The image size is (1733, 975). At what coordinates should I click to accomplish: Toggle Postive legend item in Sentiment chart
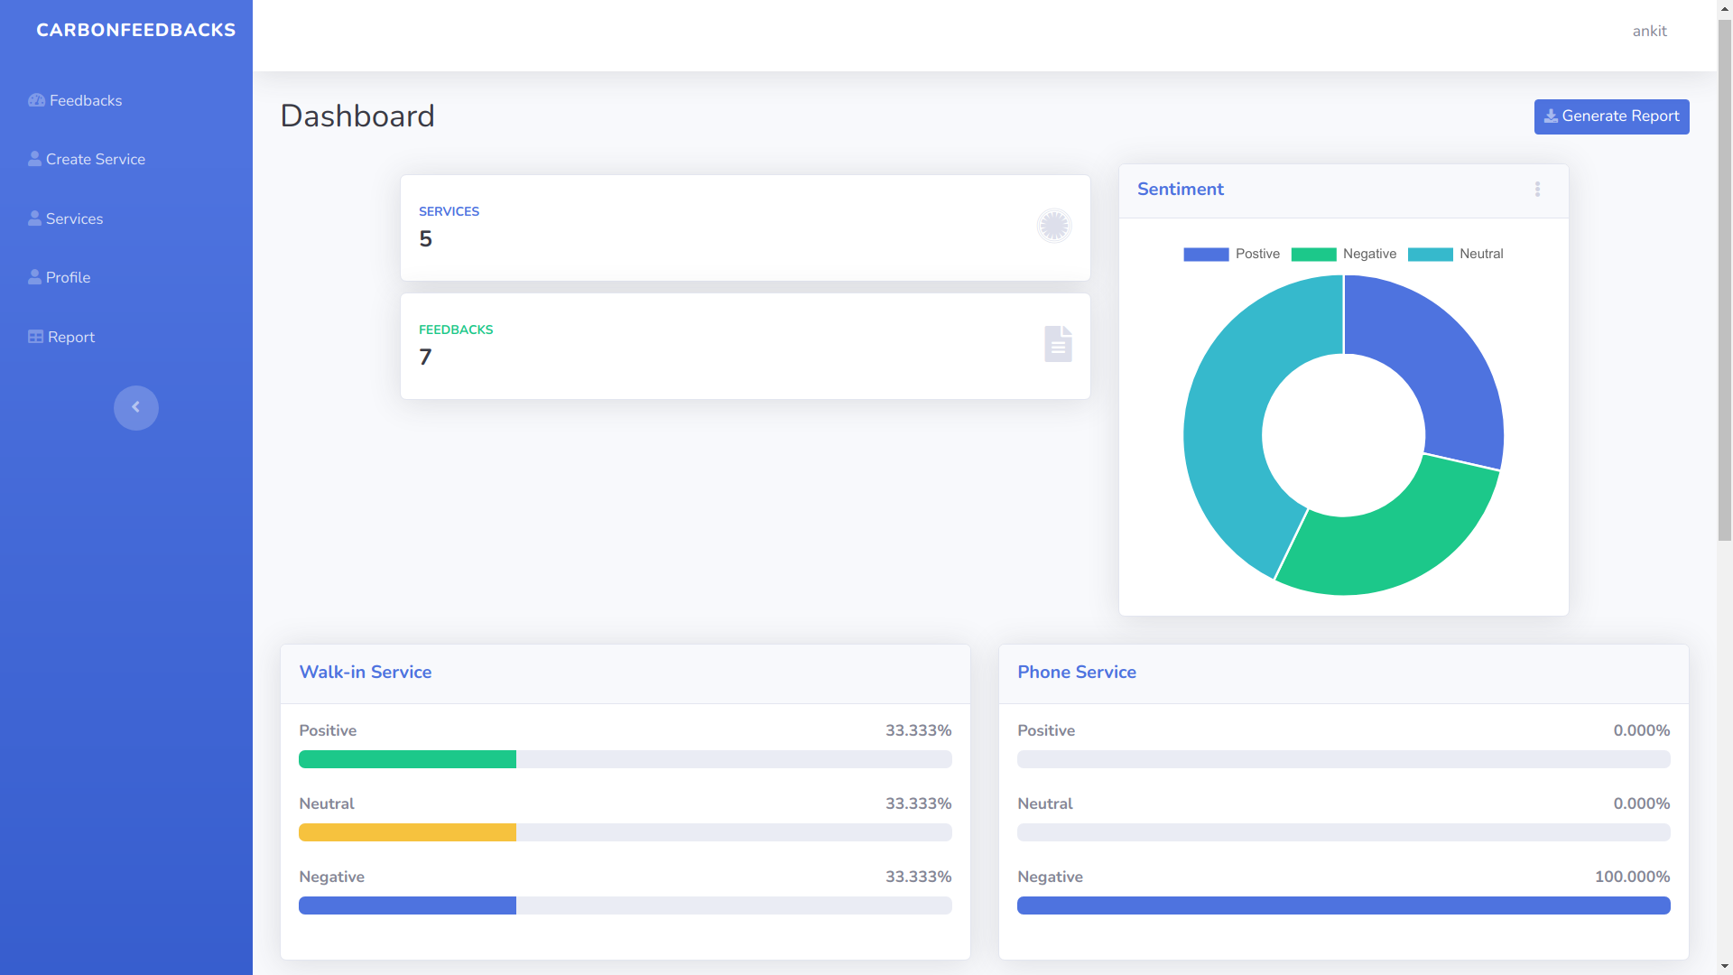pyautogui.click(x=1231, y=255)
